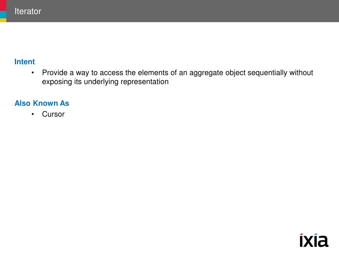Click the word exposing on second line

[57, 82]
